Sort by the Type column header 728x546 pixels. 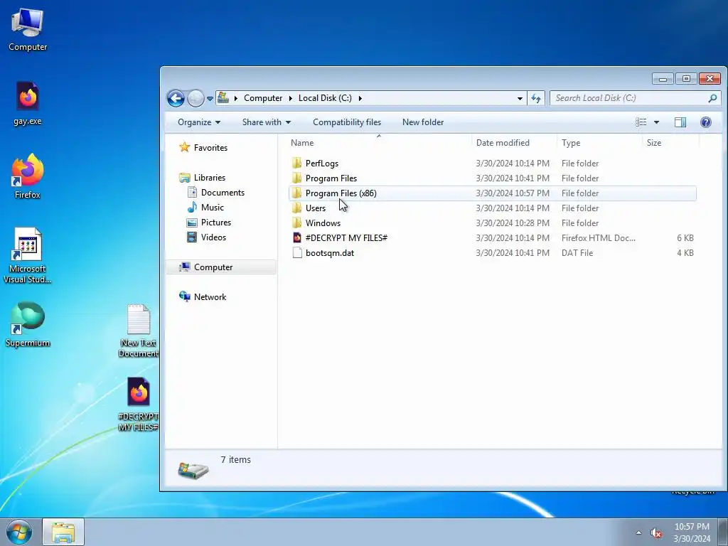pyautogui.click(x=600, y=143)
